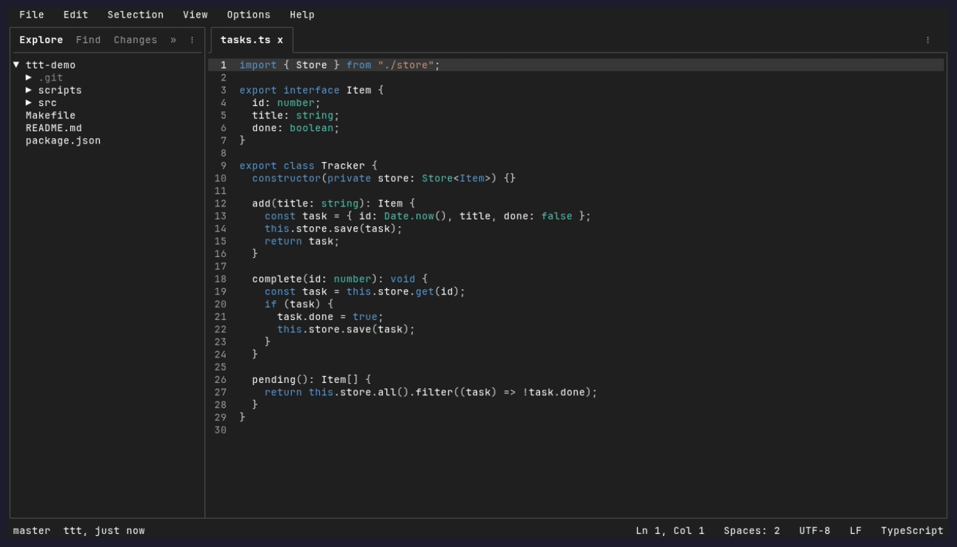Click line number 18 in the gutter
957x547 pixels.
220,279
